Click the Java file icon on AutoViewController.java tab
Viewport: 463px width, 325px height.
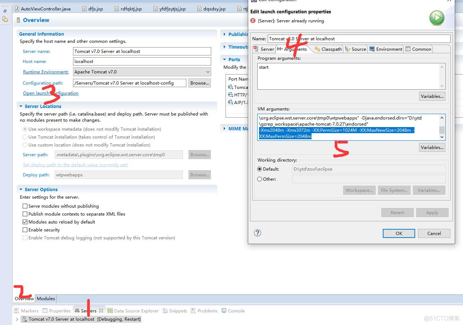[17, 9]
